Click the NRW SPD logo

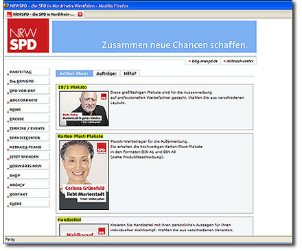tap(28, 36)
